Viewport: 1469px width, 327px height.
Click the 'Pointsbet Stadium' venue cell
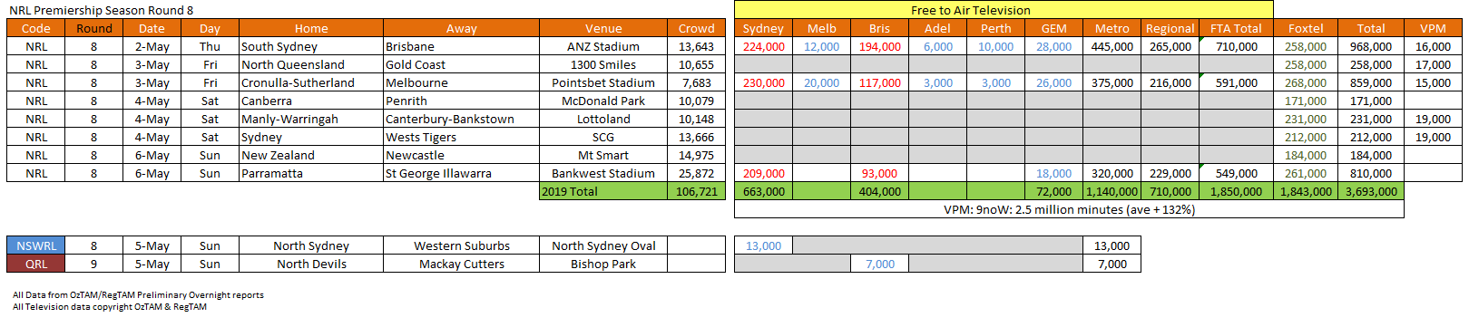603,82
